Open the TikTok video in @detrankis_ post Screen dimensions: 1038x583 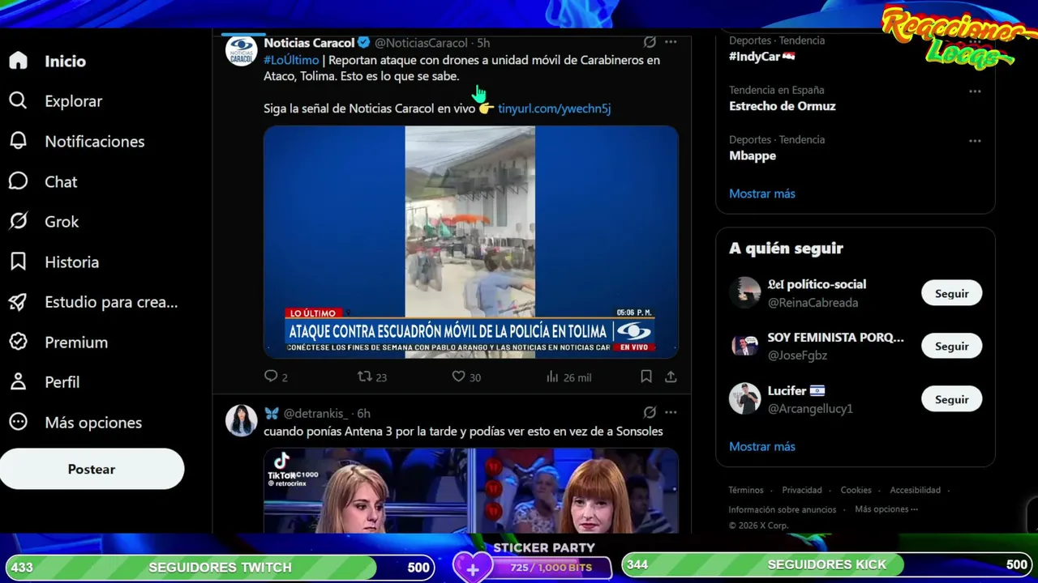[x=470, y=490]
